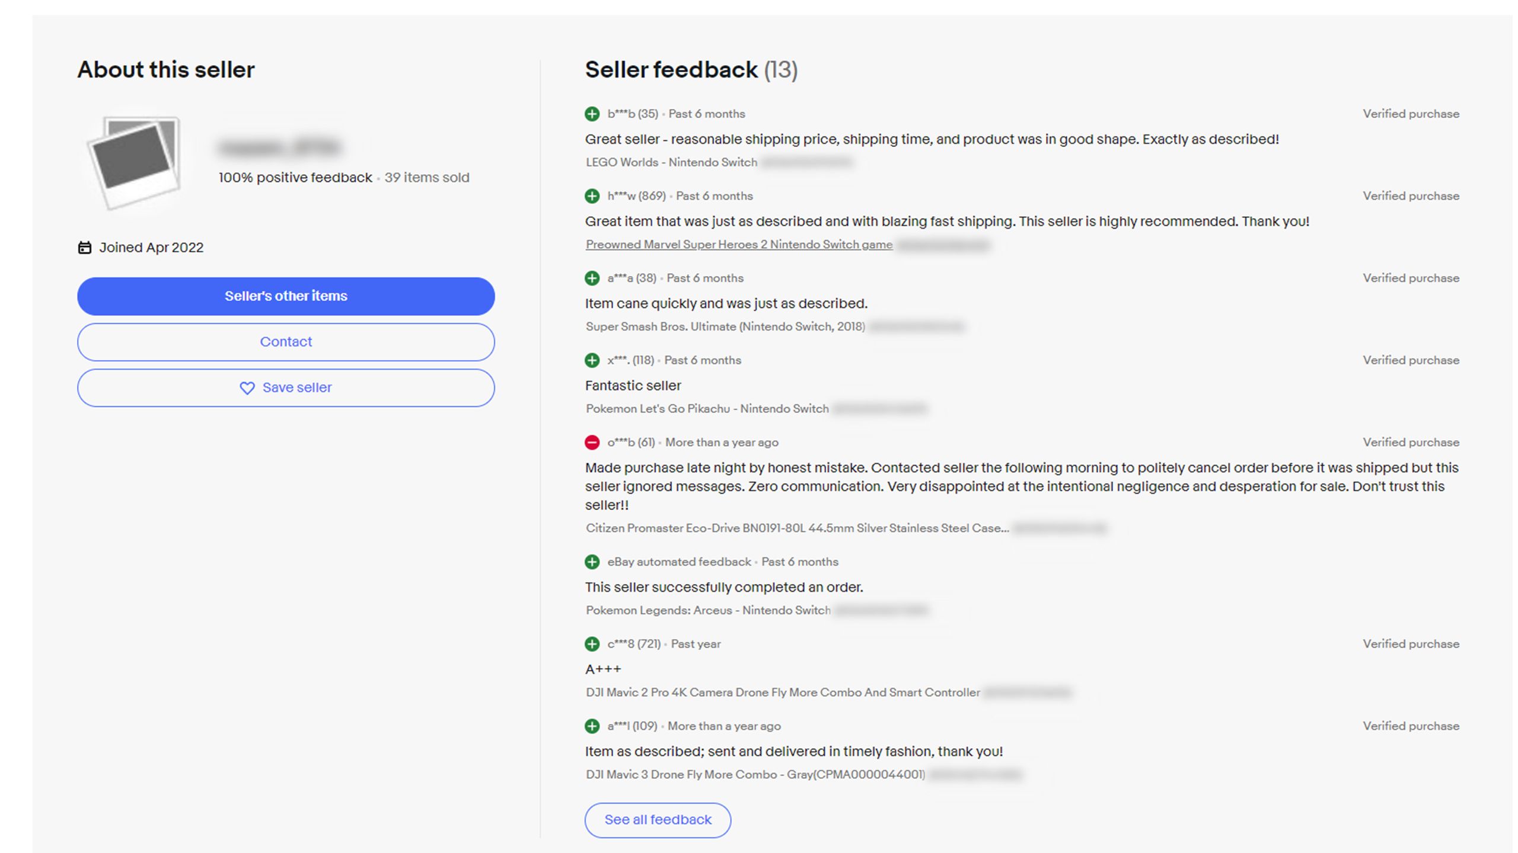The image size is (1518, 853).
Task: Click the green plus icon for a***l's feedback
Action: point(592,726)
